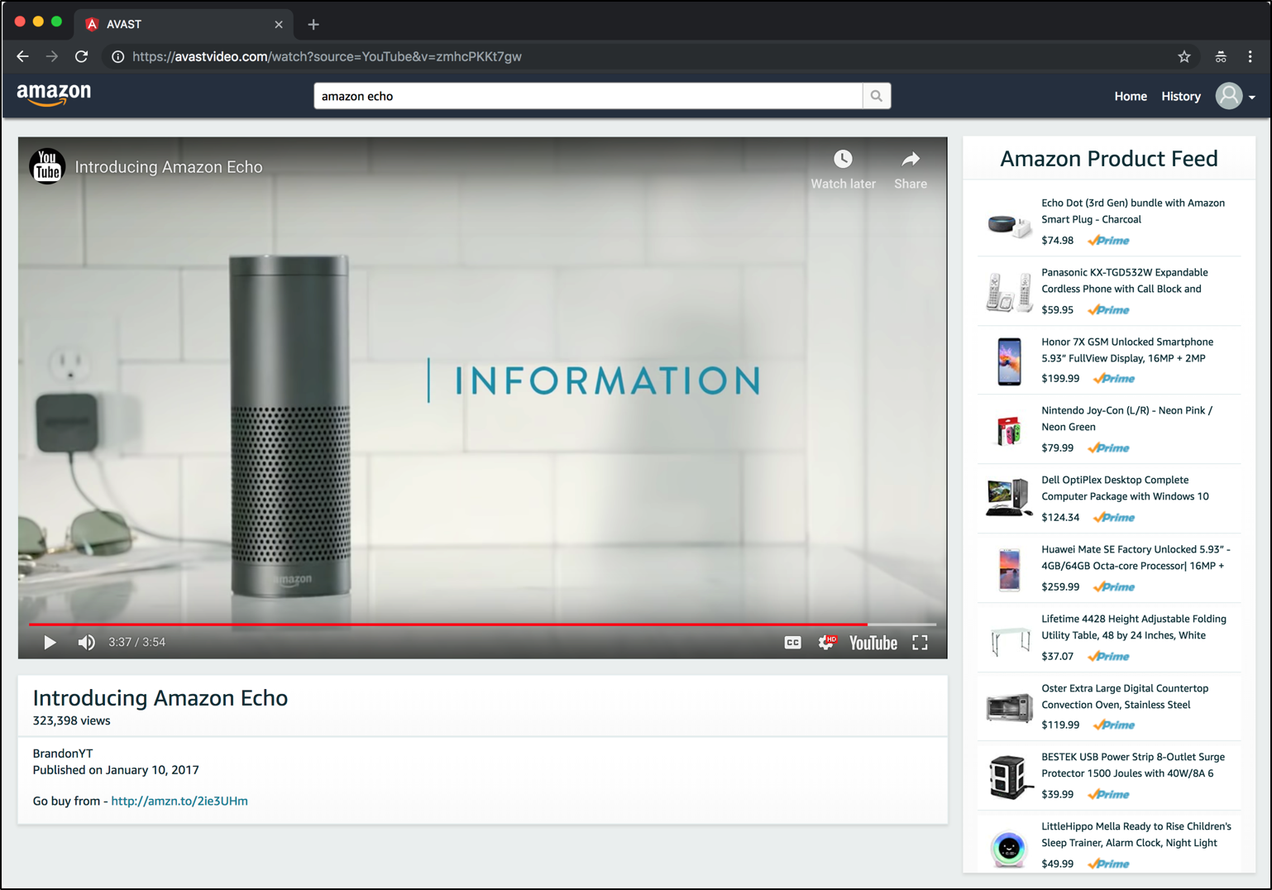The image size is (1272, 890).
Task: Open Oster Convection Oven listing
Action: point(1125,696)
